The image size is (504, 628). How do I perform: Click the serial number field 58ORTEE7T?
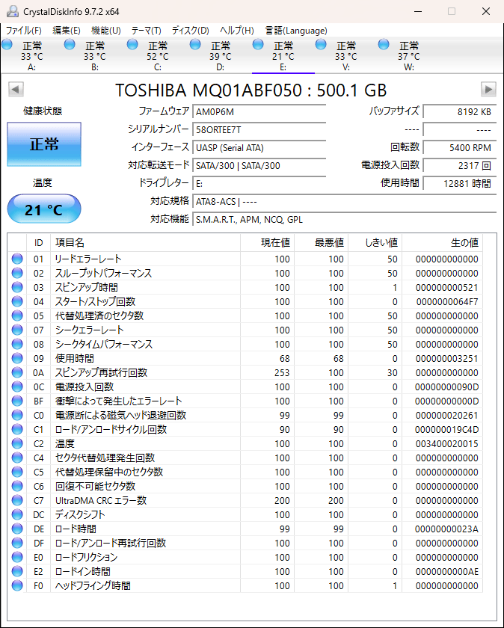click(259, 129)
